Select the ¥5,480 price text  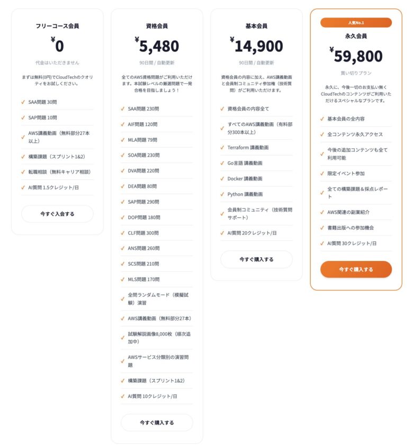(x=157, y=47)
